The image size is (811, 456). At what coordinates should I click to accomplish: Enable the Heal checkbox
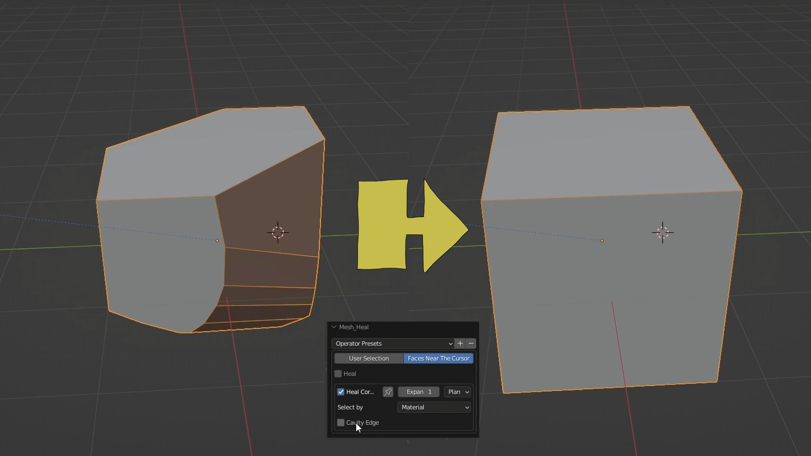tap(338, 374)
